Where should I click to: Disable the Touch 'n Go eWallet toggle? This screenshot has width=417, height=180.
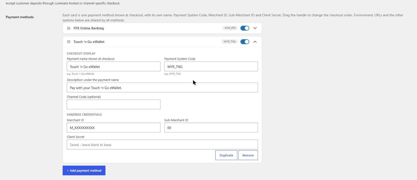pos(245,42)
